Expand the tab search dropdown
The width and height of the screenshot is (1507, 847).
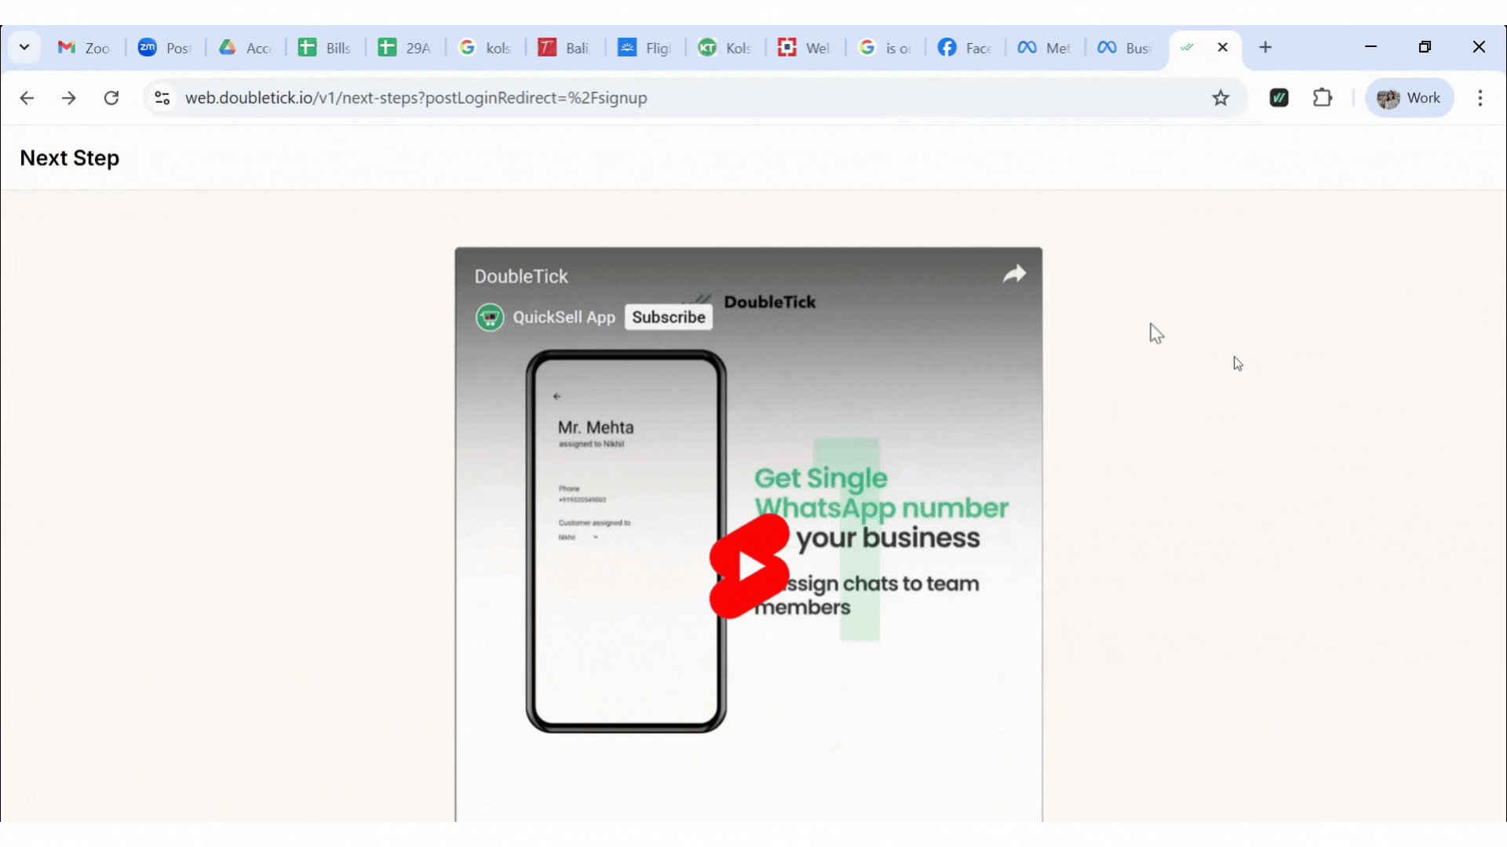24,47
